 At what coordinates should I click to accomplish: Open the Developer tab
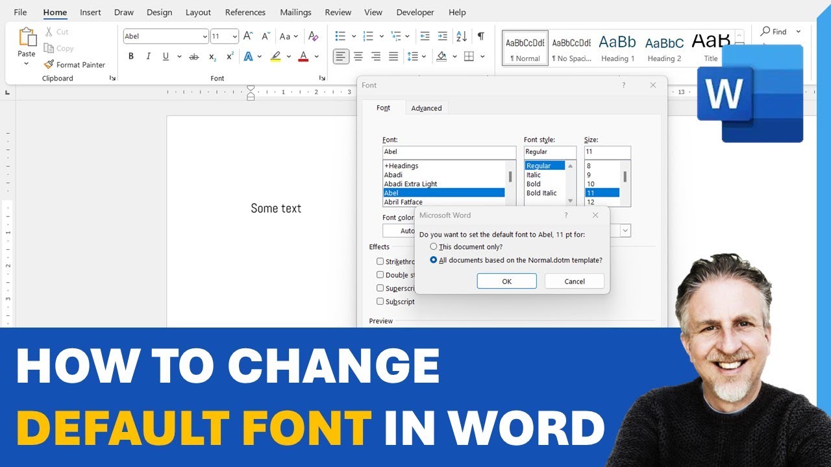coord(415,12)
